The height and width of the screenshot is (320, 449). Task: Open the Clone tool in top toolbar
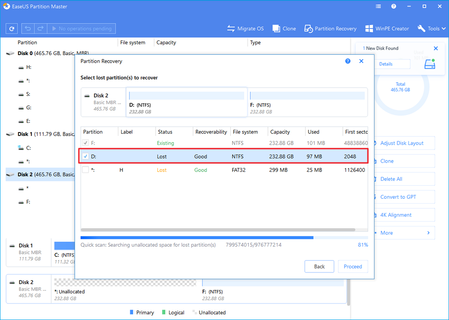(284, 29)
